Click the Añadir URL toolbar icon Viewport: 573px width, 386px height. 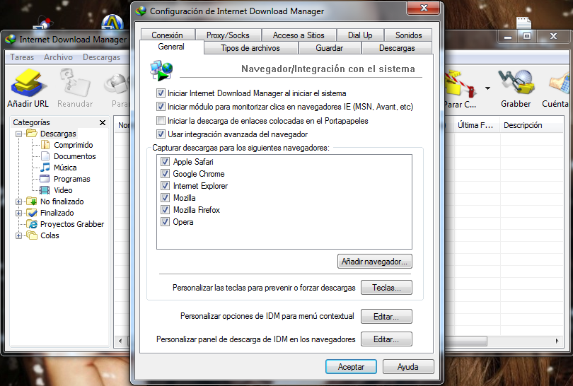(28, 83)
